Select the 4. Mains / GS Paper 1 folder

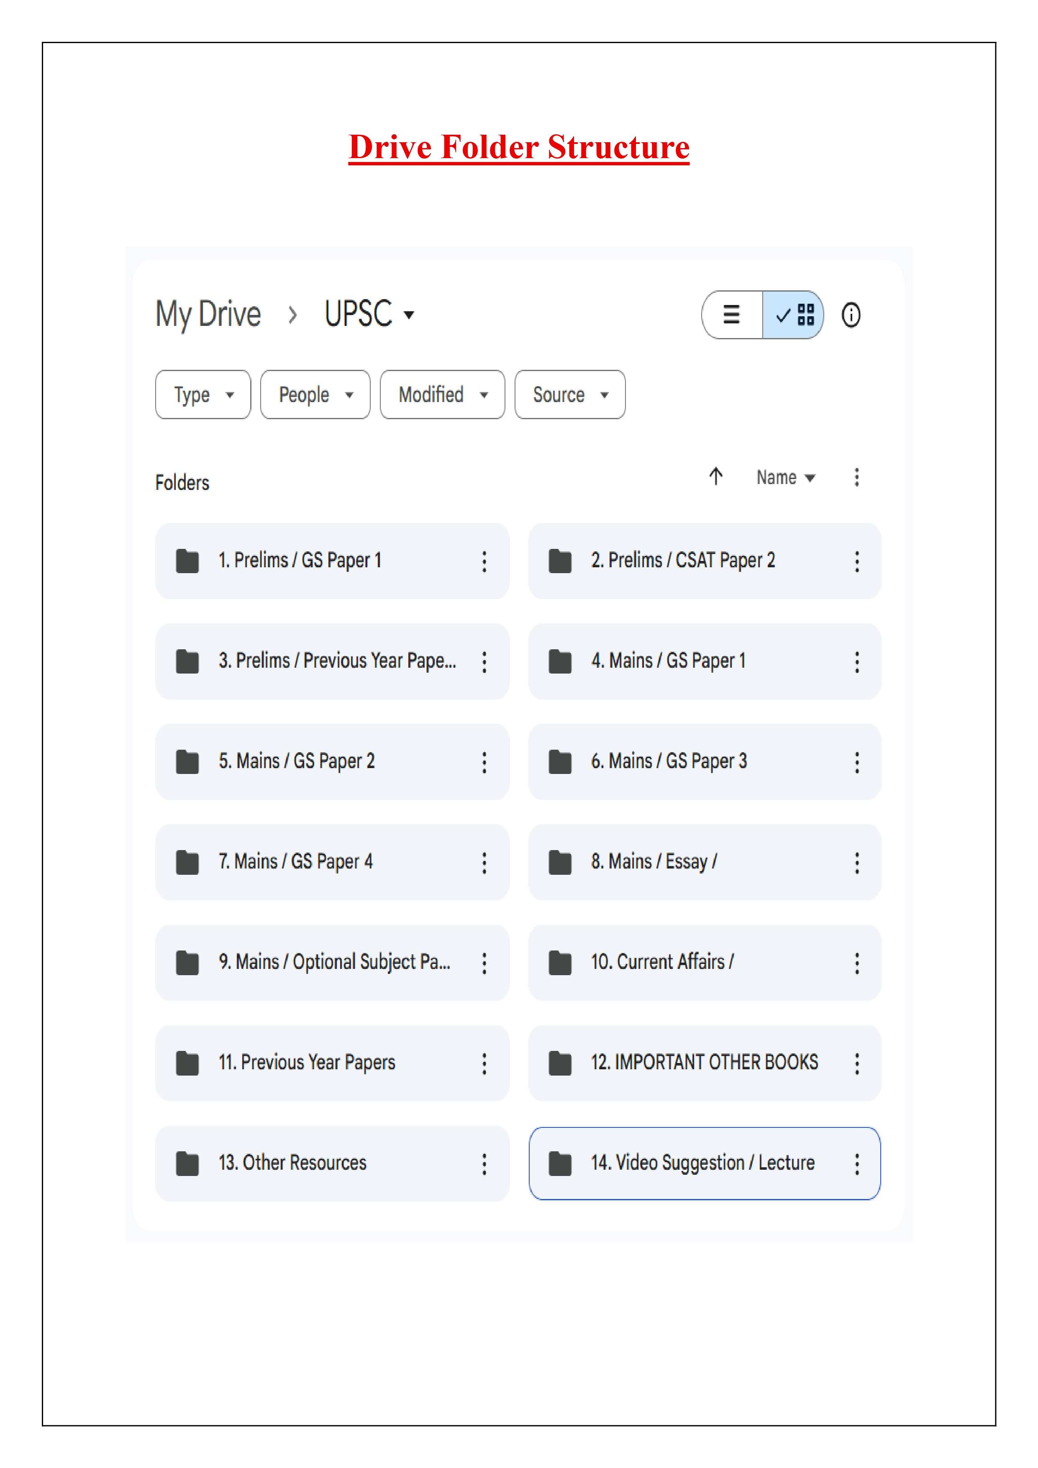(668, 661)
